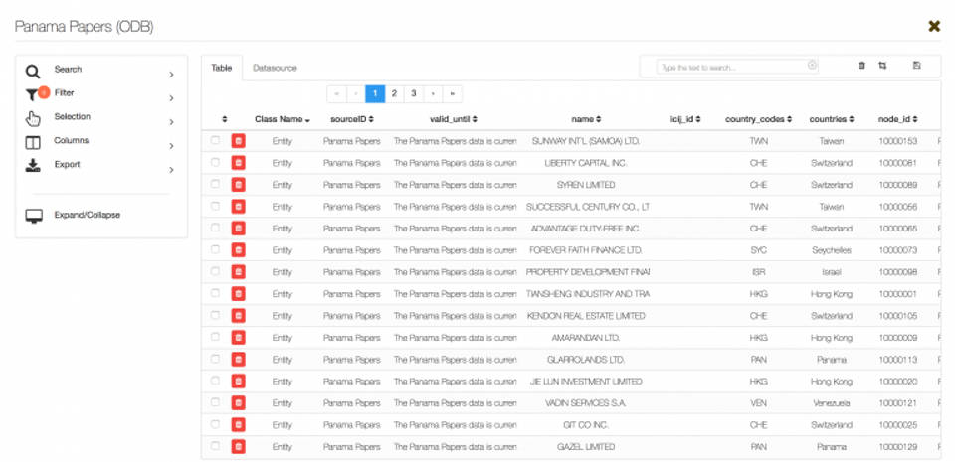
Task: Delete the SUNWAY INT'L (SAMOA) LTD. row
Action: (238, 141)
